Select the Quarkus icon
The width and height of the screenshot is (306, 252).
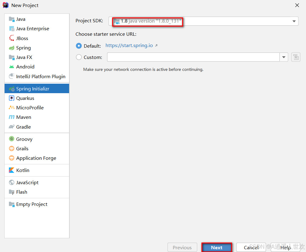tap(12, 98)
